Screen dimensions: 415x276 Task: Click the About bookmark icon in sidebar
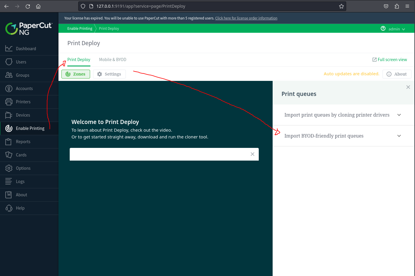click(x=9, y=195)
